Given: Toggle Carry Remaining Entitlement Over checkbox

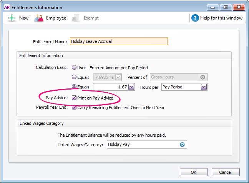Looking at the screenshot, I should point(74,108).
